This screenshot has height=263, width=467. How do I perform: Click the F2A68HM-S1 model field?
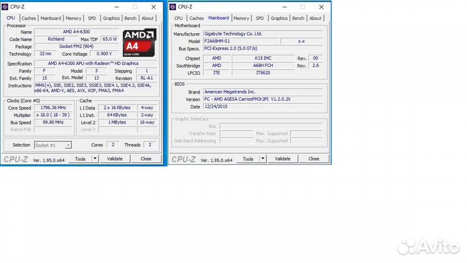coord(241,41)
